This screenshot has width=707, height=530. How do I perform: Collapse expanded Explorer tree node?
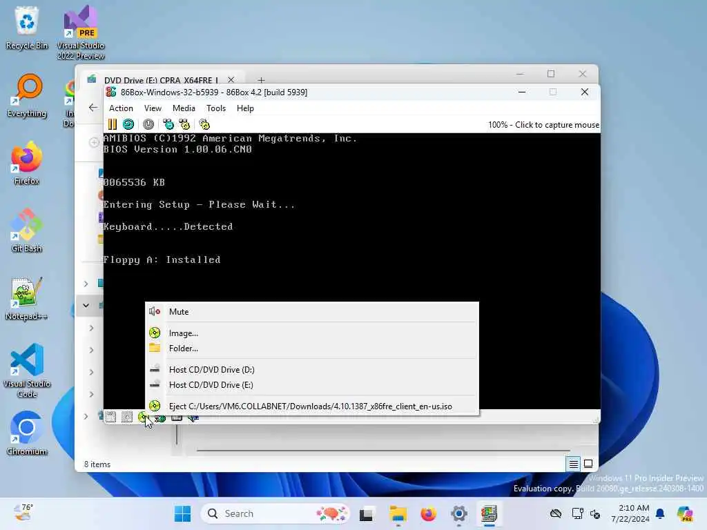(86, 306)
